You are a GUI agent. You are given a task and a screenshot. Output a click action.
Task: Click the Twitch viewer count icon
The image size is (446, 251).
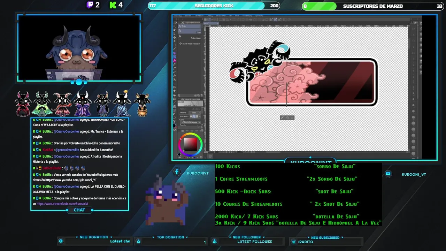pos(90,5)
